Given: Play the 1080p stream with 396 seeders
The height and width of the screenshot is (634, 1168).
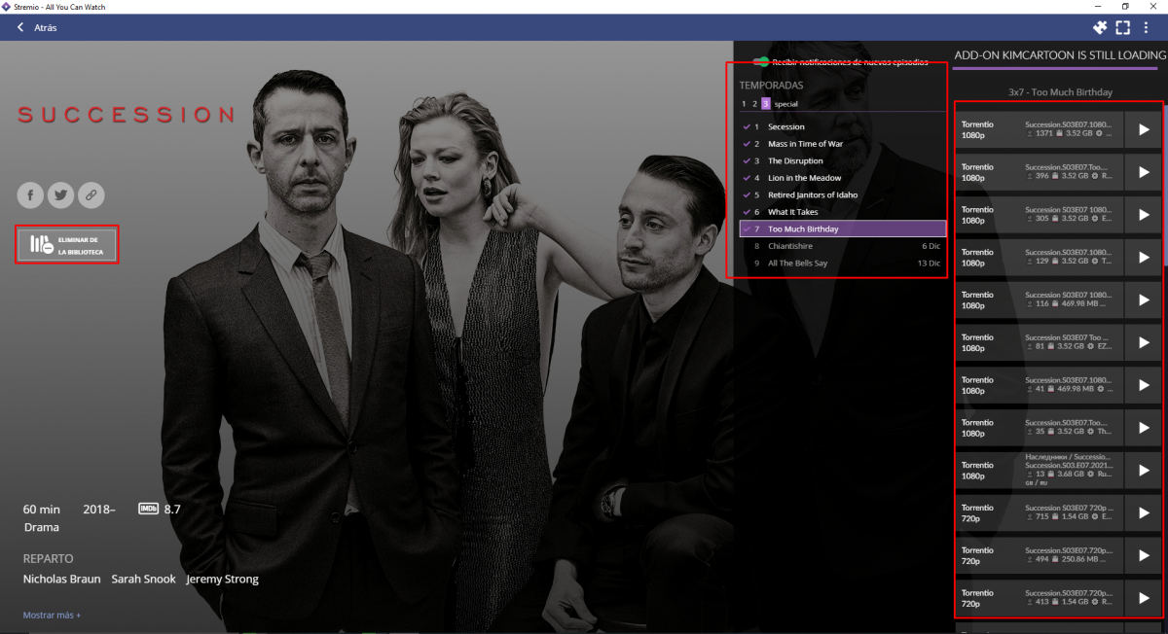Looking at the screenshot, I should pos(1144,172).
